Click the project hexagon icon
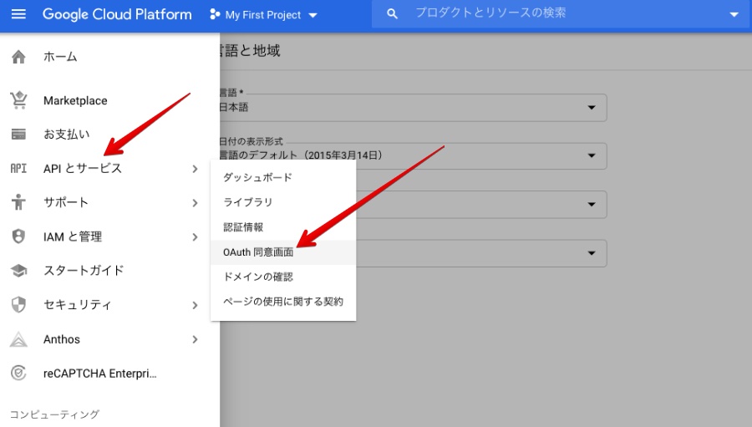752x427 pixels. pos(215,14)
